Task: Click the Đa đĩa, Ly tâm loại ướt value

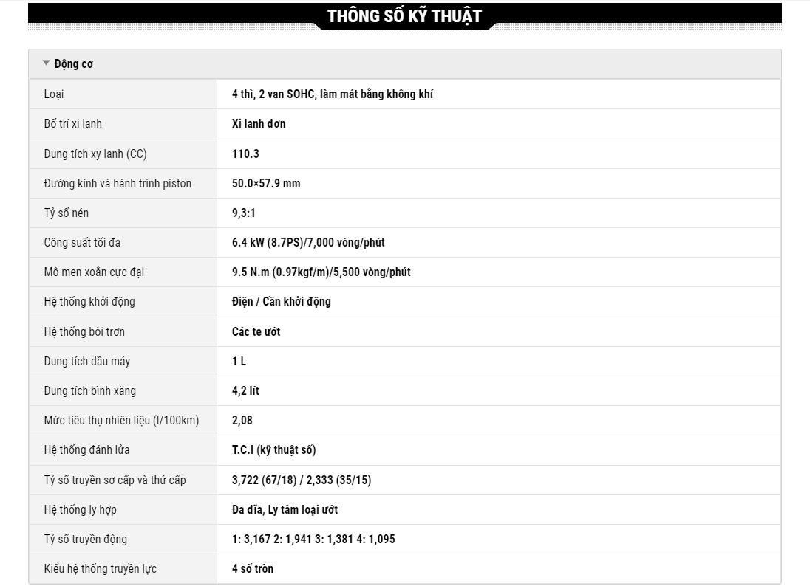Action: coord(285,510)
